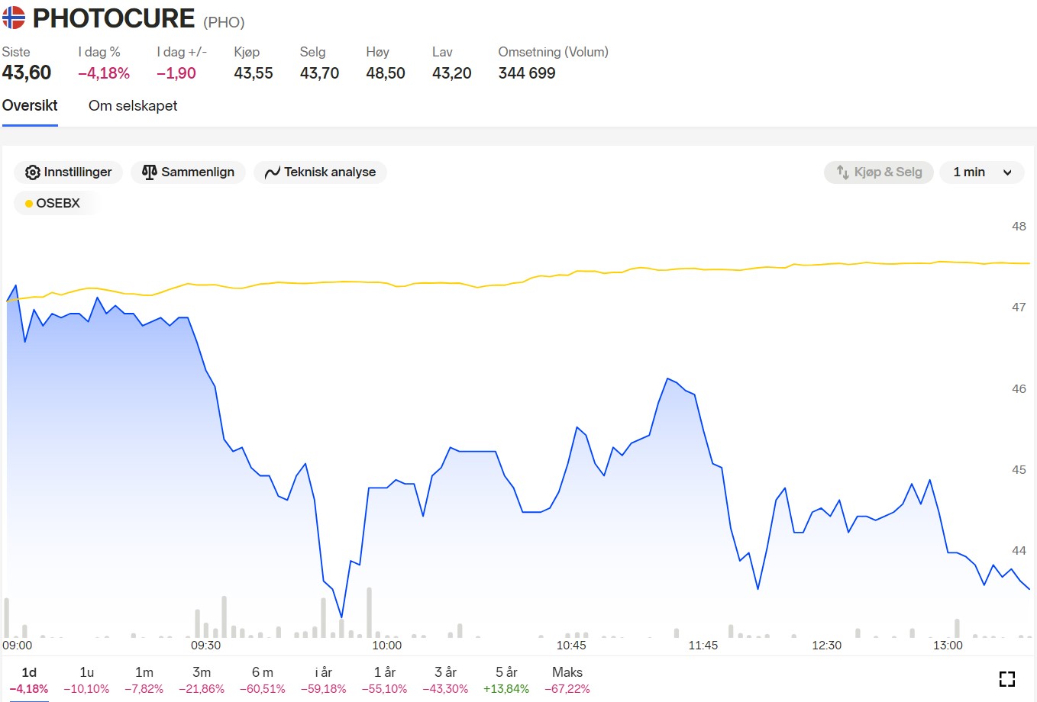The height and width of the screenshot is (702, 1037).
Task: Switch to the Oversikt tab
Action: 30,105
